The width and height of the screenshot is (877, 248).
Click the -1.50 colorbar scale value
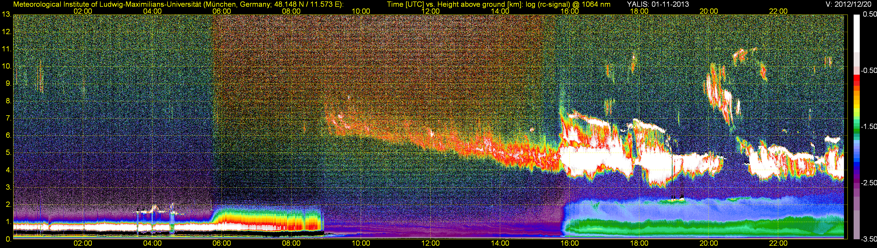point(868,126)
